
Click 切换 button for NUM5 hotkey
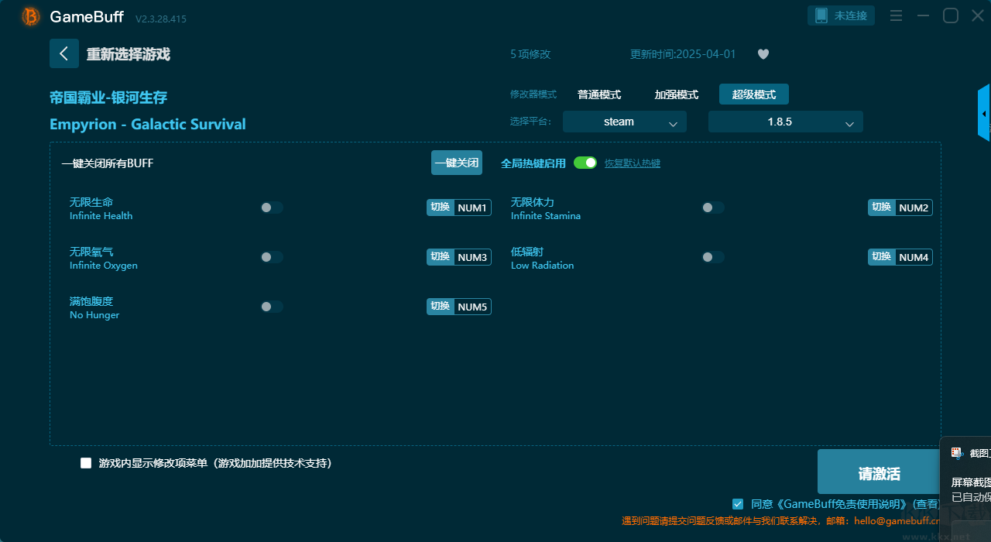click(x=441, y=307)
